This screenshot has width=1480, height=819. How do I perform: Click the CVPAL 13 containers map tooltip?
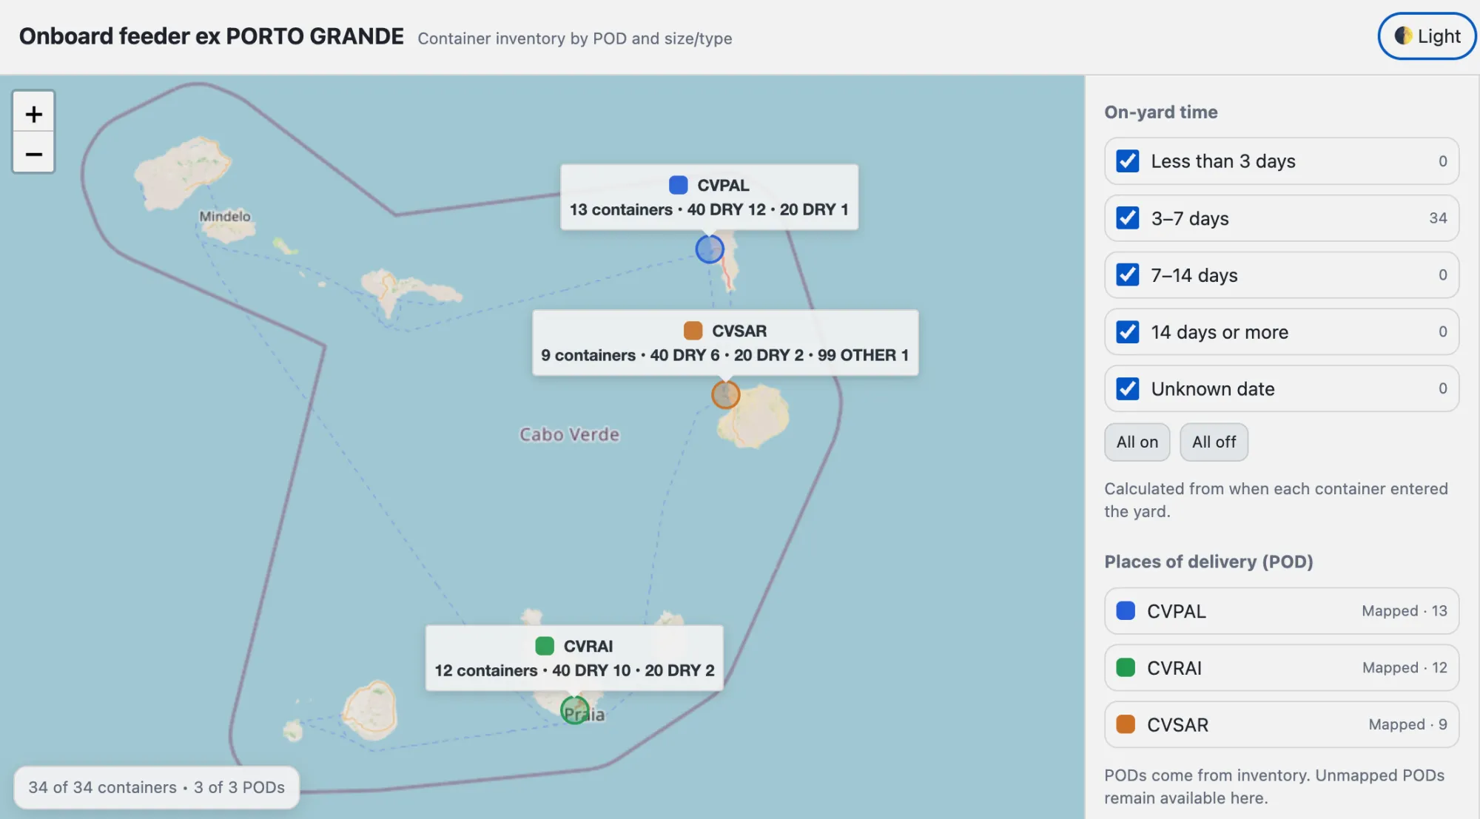[x=709, y=197]
